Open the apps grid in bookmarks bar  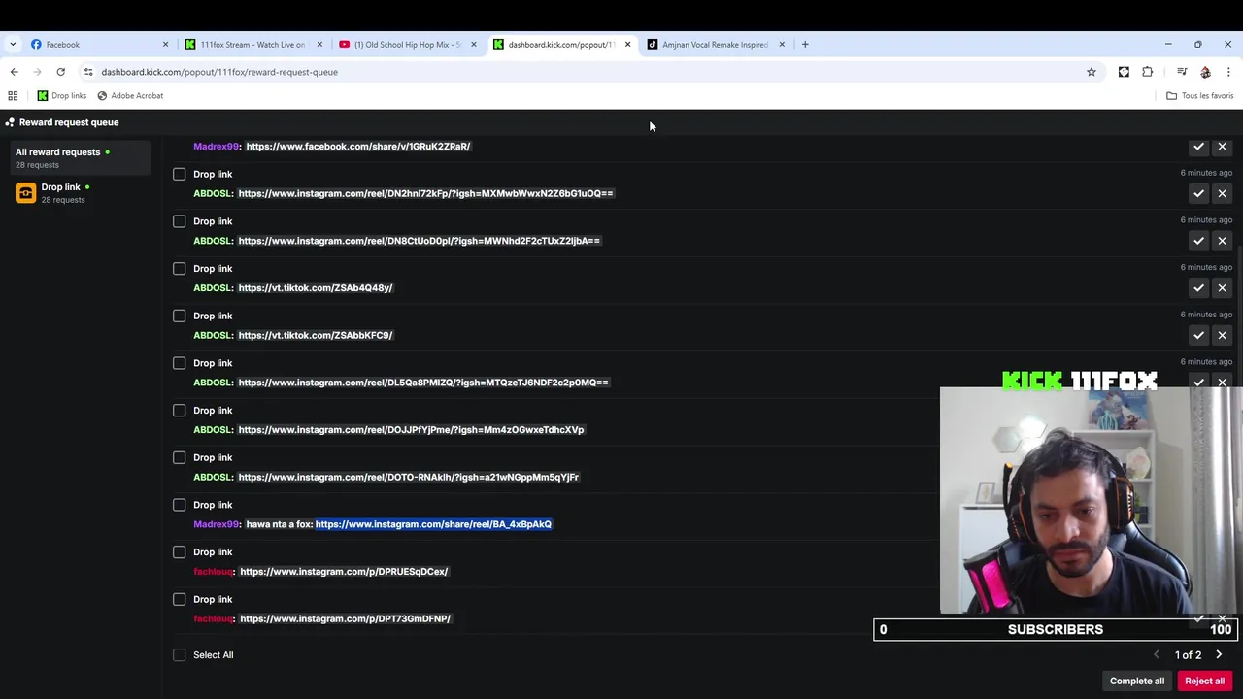13,96
